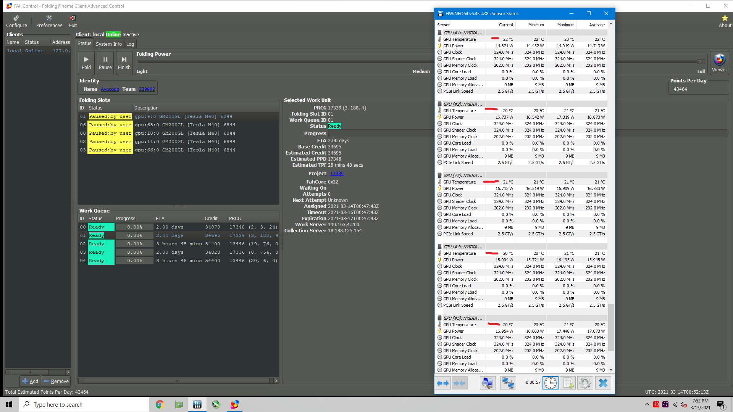The width and height of the screenshot is (733, 412).
Task: Open Preferences from the toolbar
Action: coord(49,21)
